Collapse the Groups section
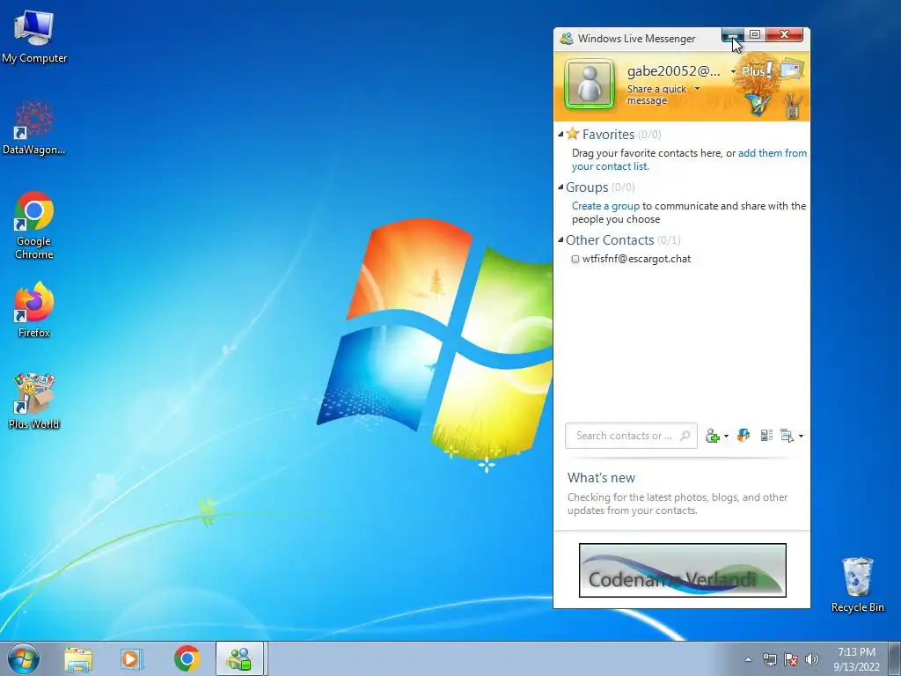 [560, 187]
